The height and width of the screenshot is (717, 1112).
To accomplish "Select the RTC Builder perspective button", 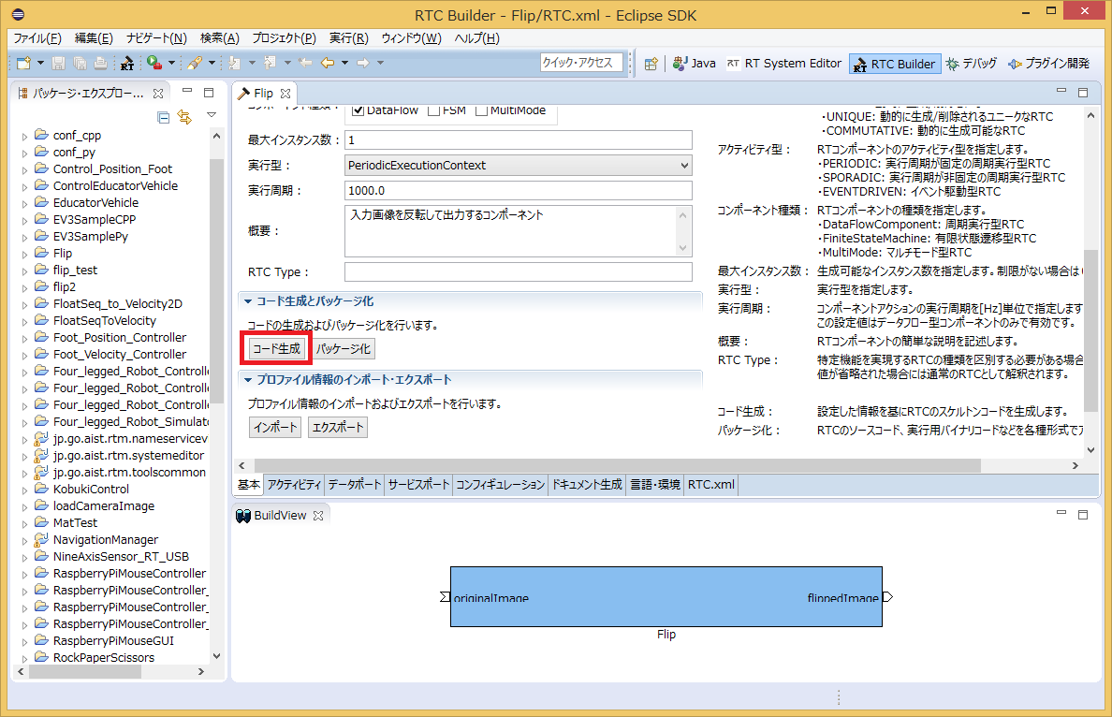I will coord(895,64).
